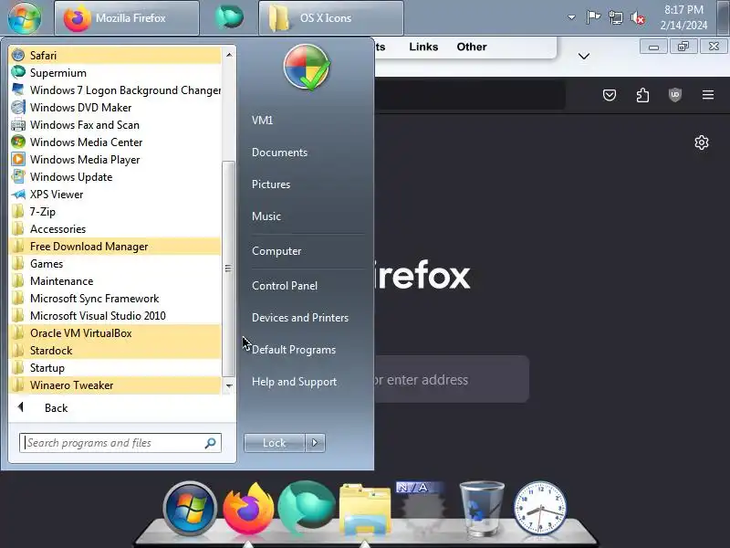Open Pictures from the Start menu
730x548 pixels.
click(x=271, y=184)
